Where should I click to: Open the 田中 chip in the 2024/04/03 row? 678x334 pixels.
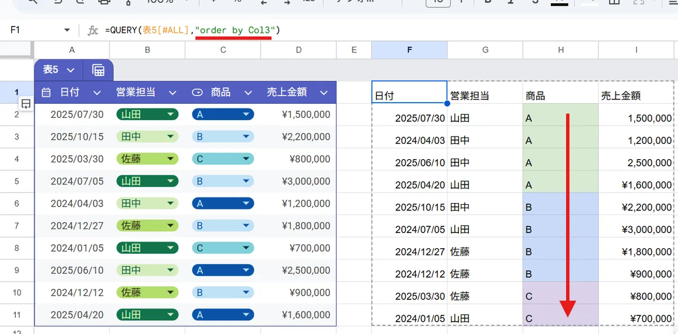coord(147,204)
